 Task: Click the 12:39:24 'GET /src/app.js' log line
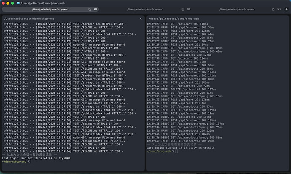click(63, 82)
